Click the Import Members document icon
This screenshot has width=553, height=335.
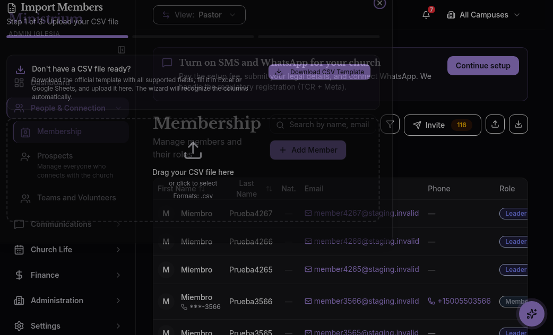[x=12, y=8]
